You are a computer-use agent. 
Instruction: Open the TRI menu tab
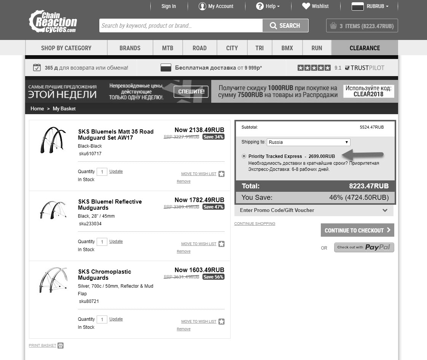(x=260, y=48)
